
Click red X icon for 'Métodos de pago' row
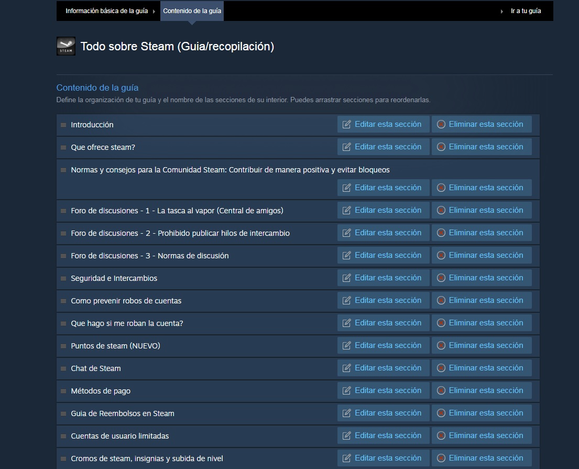click(441, 390)
